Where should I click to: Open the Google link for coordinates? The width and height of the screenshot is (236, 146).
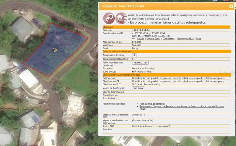coord(141,39)
